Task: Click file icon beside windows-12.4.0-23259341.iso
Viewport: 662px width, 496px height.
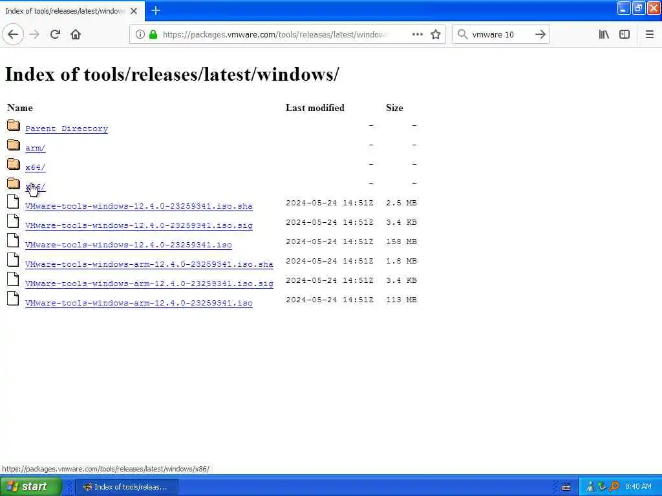Action: [x=13, y=240]
